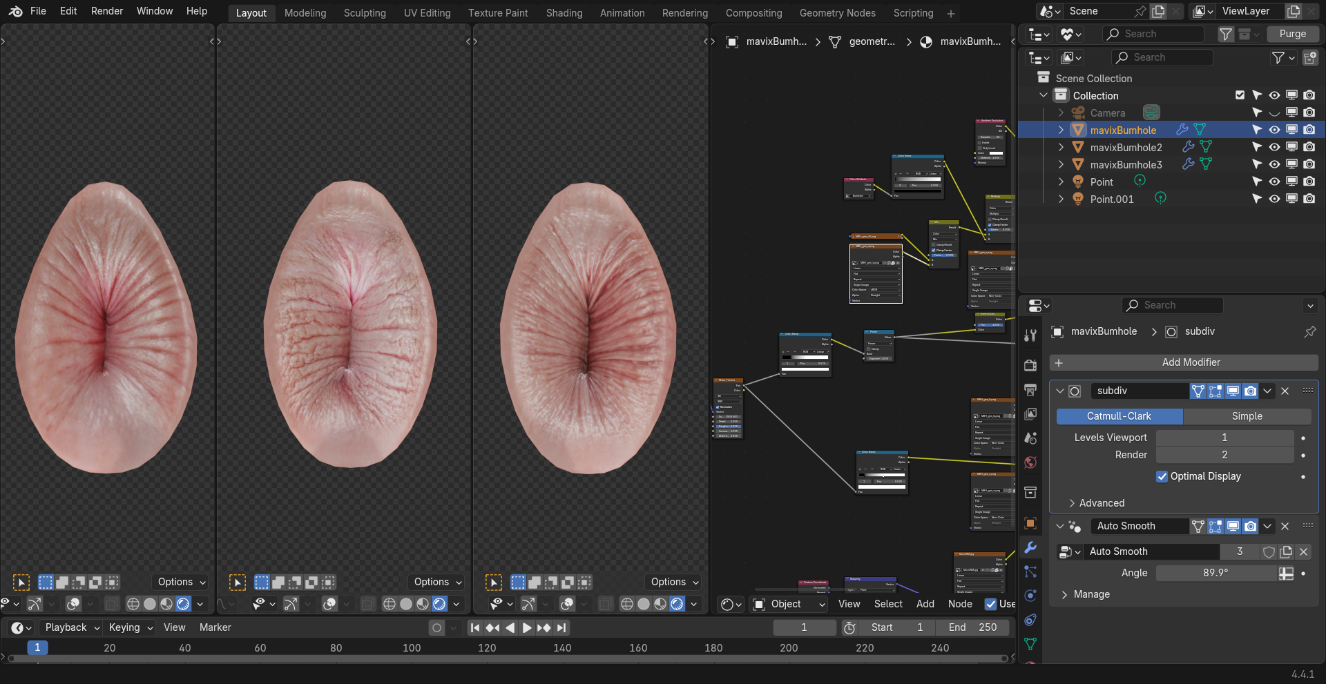Hide mavixBumhole2 in the viewport
1326x684 pixels.
[1274, 147]
